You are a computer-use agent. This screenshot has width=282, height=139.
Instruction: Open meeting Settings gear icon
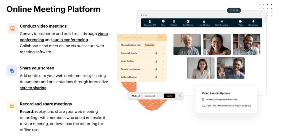[174, 21]
